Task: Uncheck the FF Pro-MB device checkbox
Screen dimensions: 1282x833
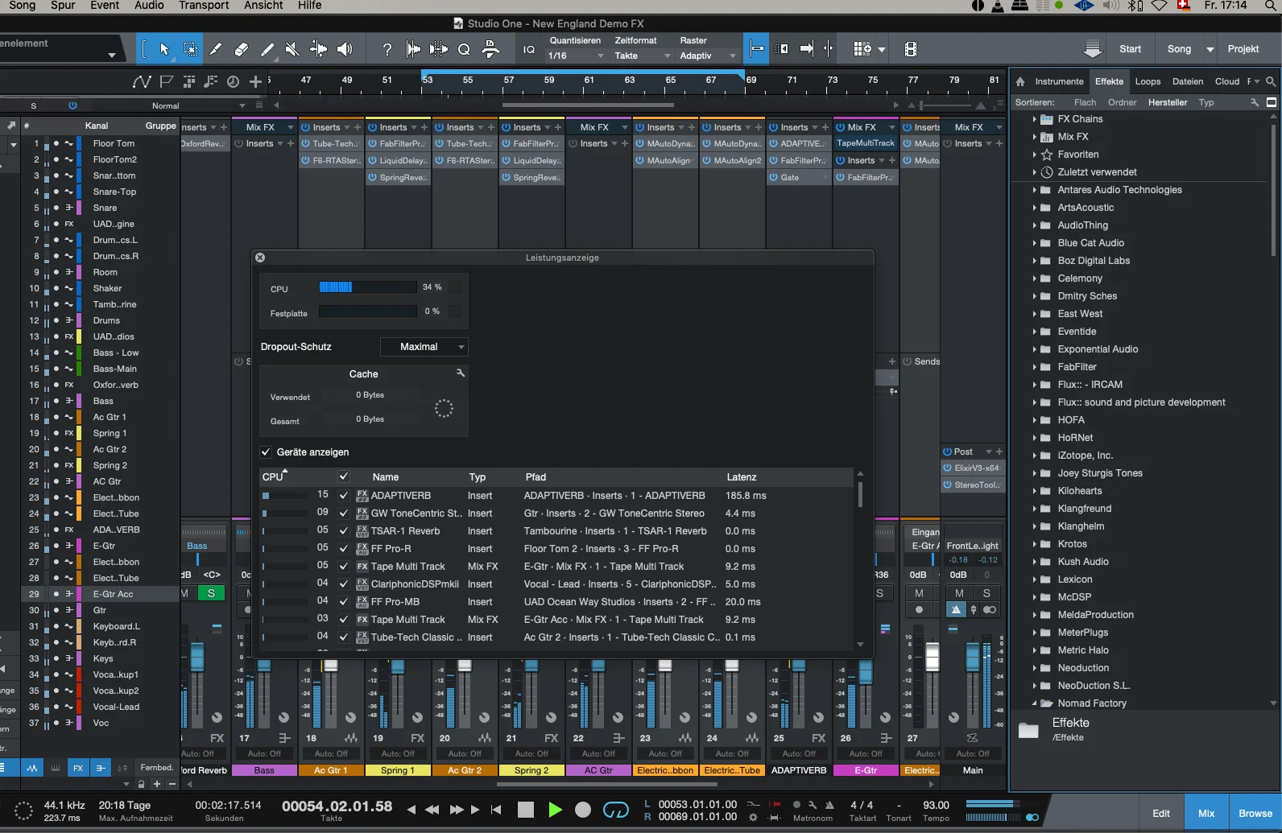Action: (344, 602)
